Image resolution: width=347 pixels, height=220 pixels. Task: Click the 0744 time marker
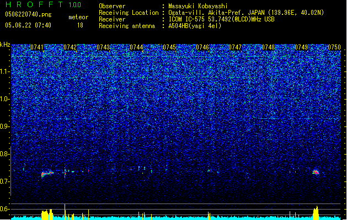point(136,47)
